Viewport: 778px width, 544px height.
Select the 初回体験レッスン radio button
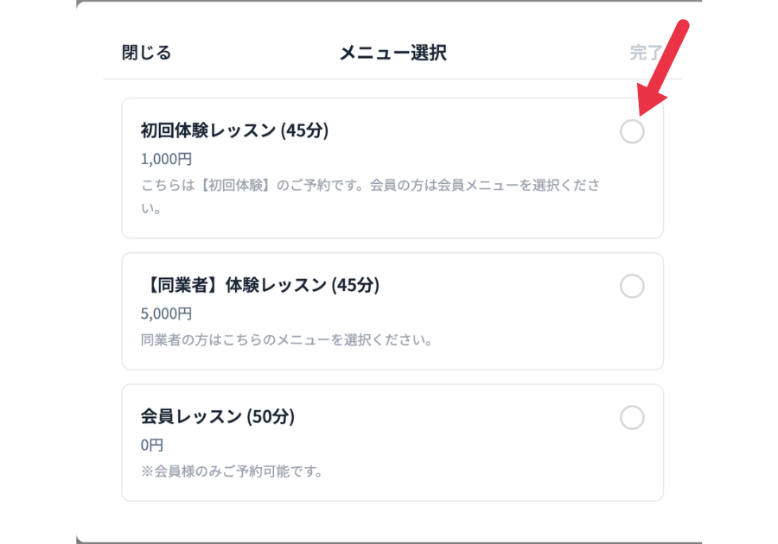(632, 131)
